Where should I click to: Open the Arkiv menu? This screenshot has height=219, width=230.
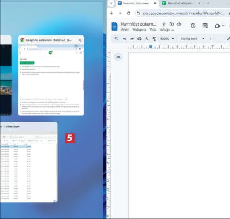click(125, 29)
